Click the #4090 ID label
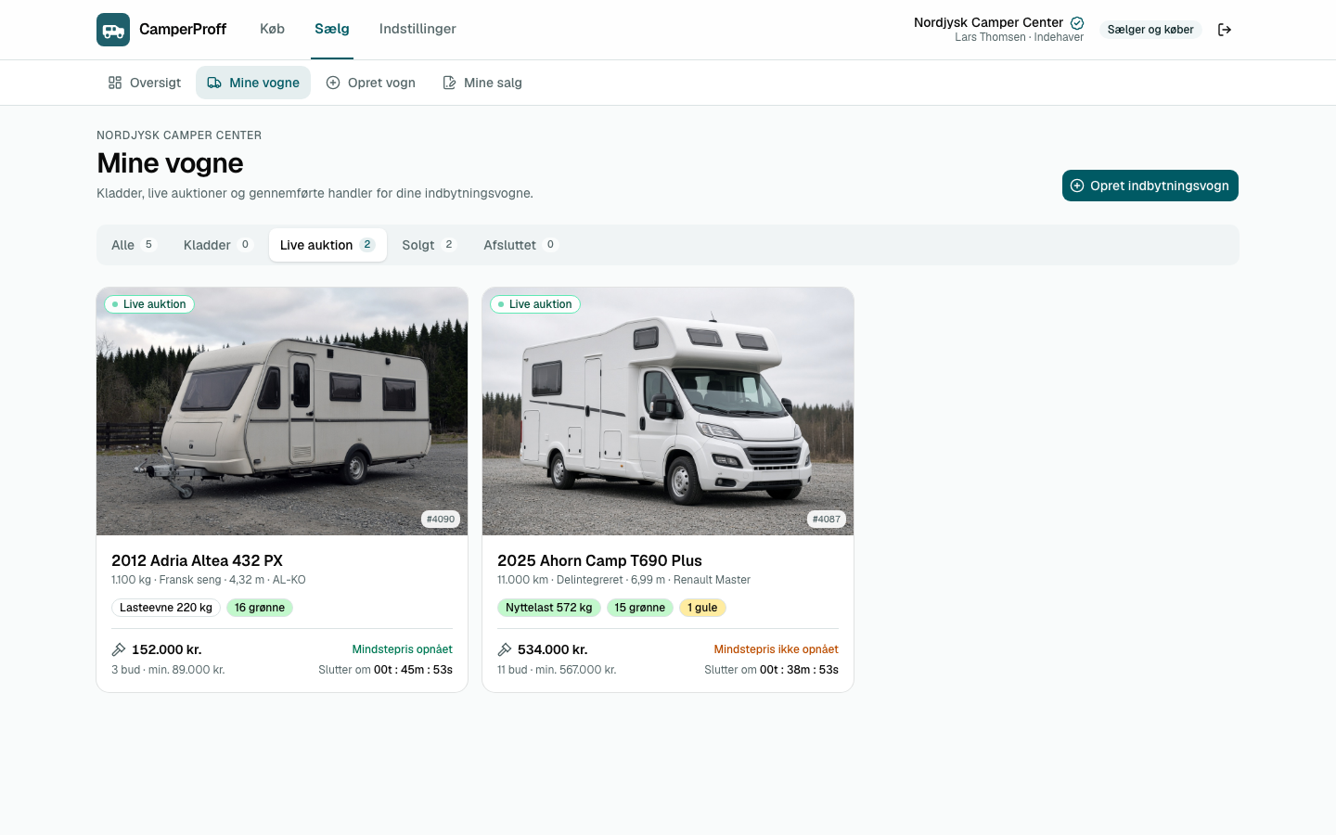 tap(441, 520)
